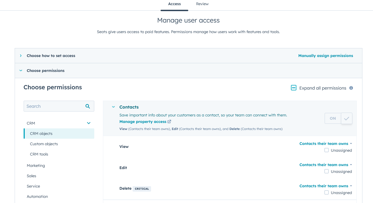Image resolution: width=373 pixels, height=203 pixels.
Task: Click the collapse-all permissions square icon
Action: (293, 88)
